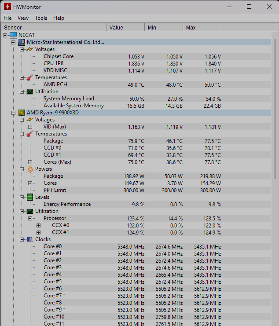Click the green Levels icon
This screenshot has height=326, width=279.
[x=30, y=197]
